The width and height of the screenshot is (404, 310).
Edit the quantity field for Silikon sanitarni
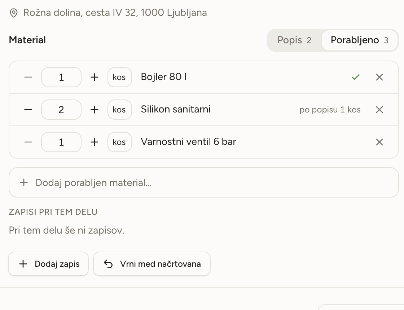61,110
